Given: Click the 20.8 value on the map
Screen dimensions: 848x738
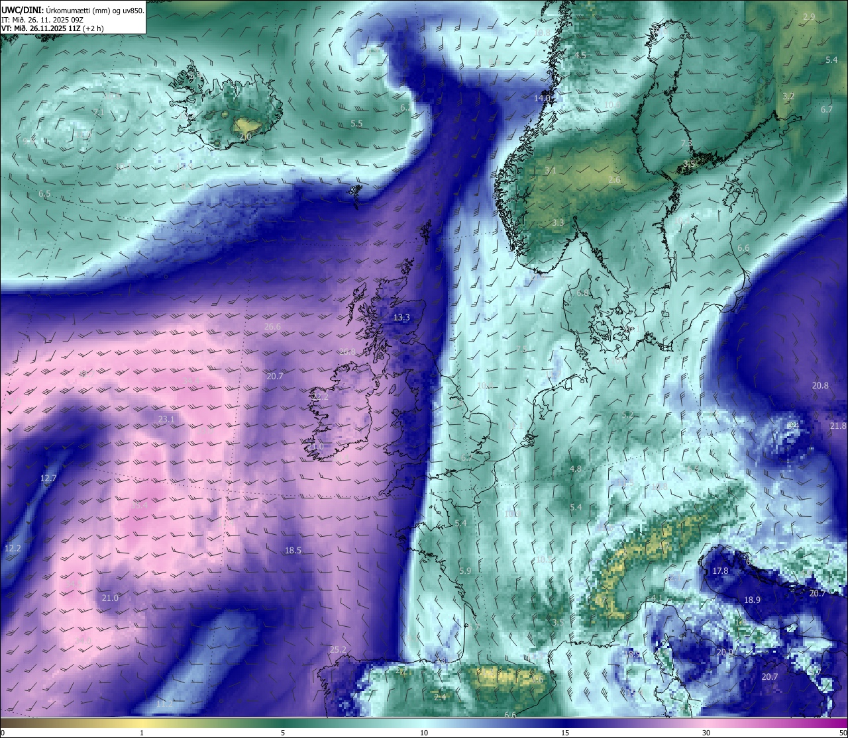Looking at the screenshot, I should click(820, 385).
